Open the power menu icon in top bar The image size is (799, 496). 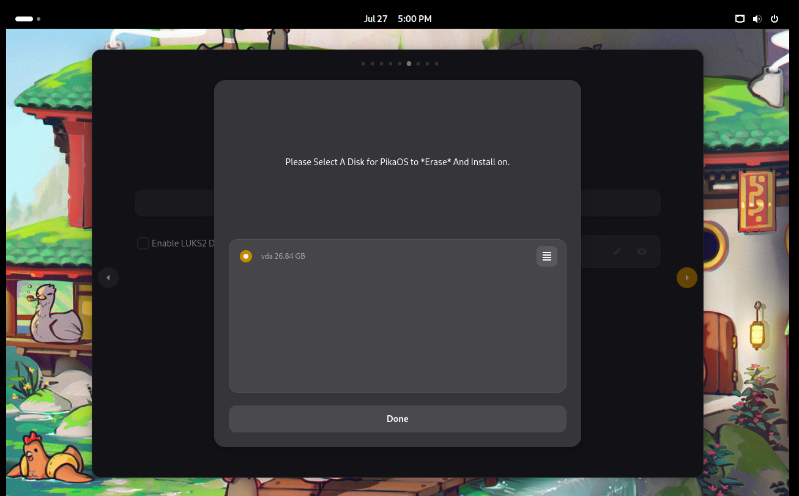[x=775, y=19]
